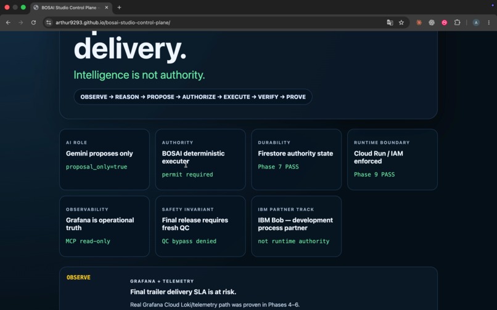Go back to the previous page
Viewport: 497px width, 310px height.
(8, 23)
